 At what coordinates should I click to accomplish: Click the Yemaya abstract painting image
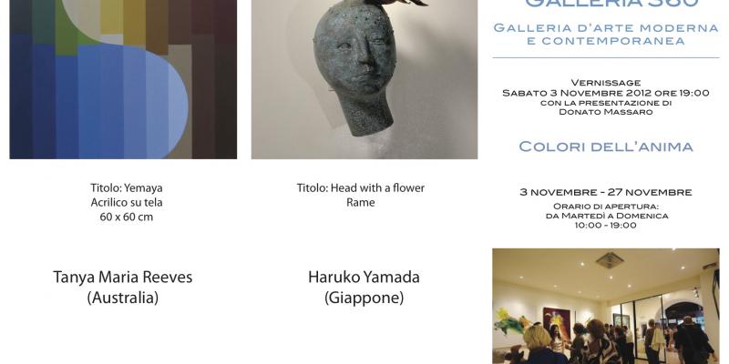[123, 79]
